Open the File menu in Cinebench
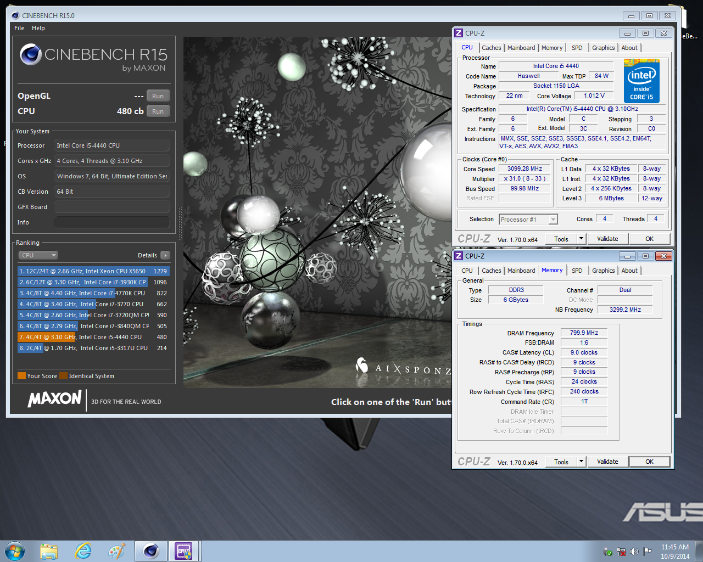The image size is (703, 562). pos(19,28)
